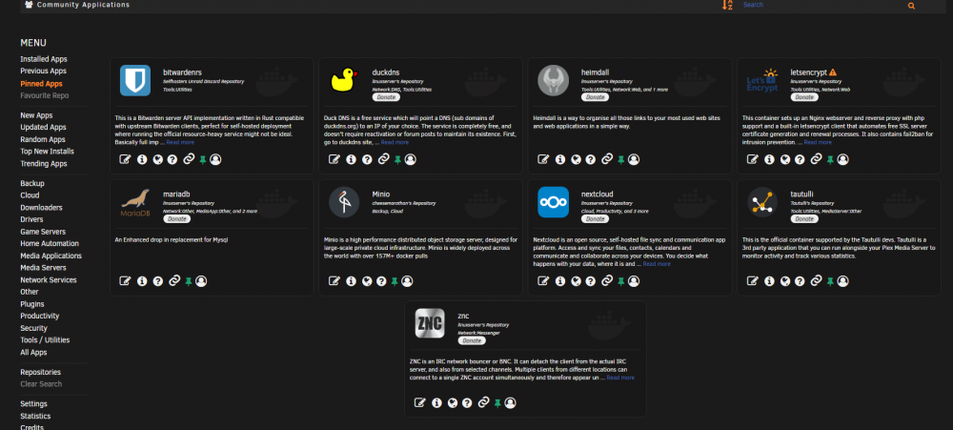Open znc WebUI globe icon
The image size is (953, 430).
click(x=452, y=402)
